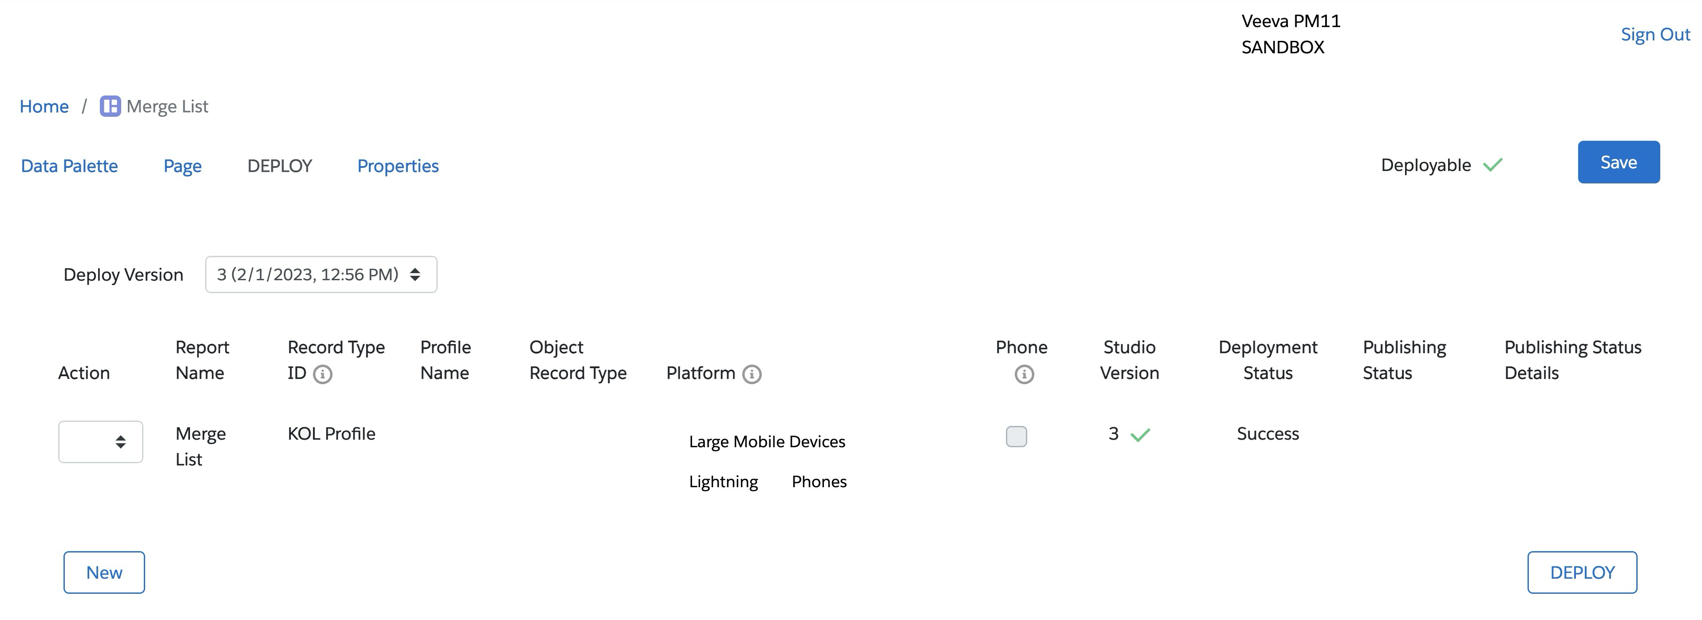
Task: Expand the Action dropdown in Merge List row
Action: (100, 441)
